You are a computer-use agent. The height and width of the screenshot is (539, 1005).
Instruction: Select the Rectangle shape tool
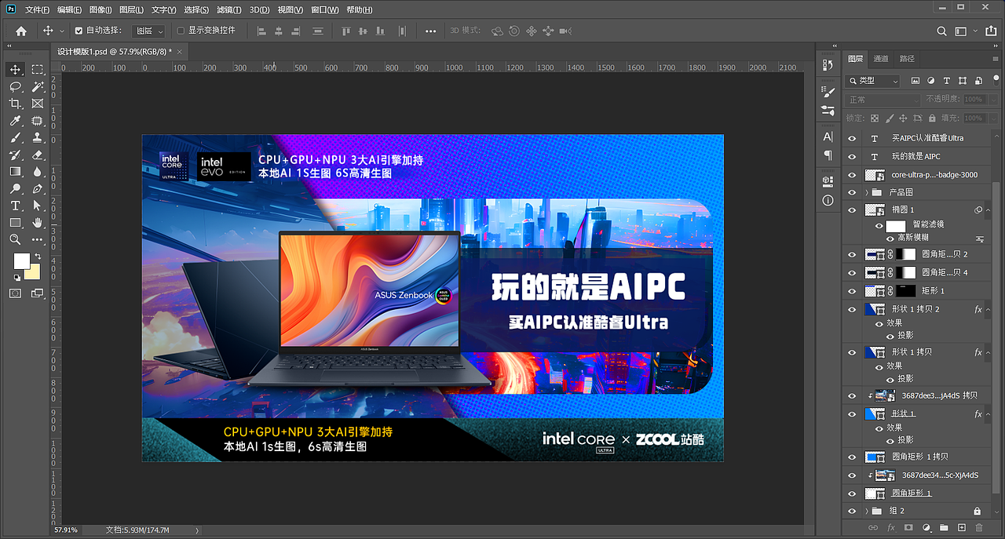click(x=15, y=223)
